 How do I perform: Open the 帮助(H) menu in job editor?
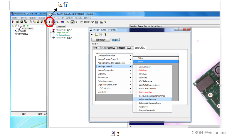(87, 18)
